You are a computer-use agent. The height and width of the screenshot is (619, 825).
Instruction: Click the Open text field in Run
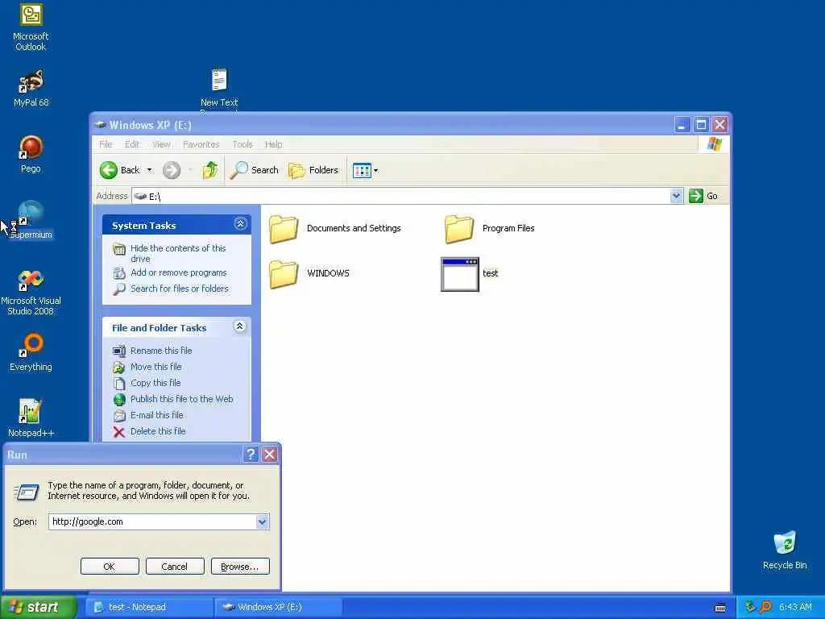(152, 521)
